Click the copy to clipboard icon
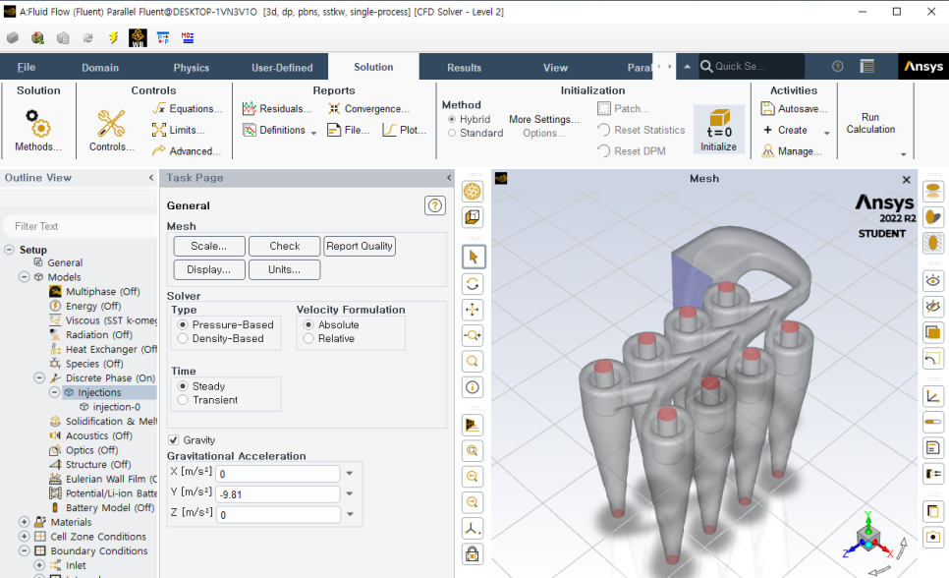 pyautogui.click(x=933, y=511)
